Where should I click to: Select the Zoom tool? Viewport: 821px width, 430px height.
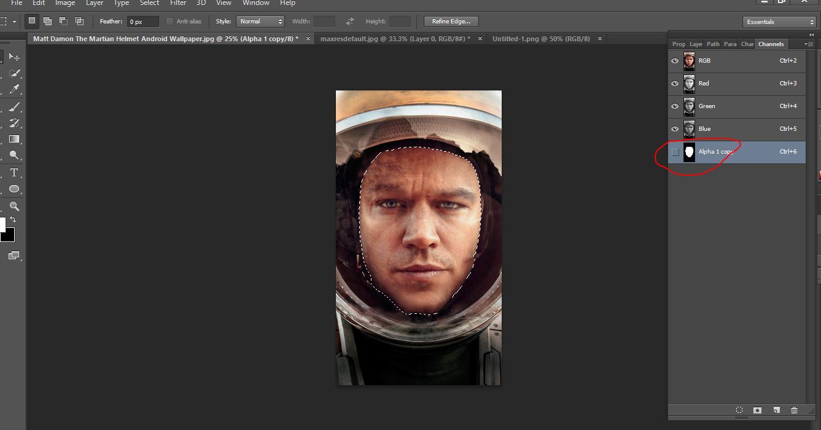pos(14,207)
